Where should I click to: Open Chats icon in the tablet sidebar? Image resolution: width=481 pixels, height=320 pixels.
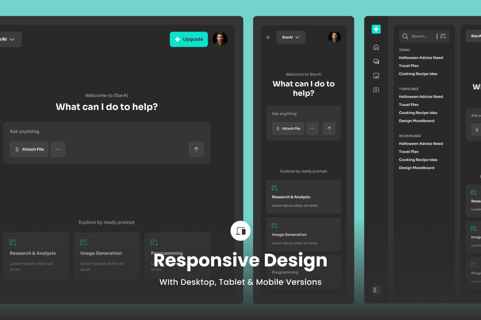click(376, 62)
